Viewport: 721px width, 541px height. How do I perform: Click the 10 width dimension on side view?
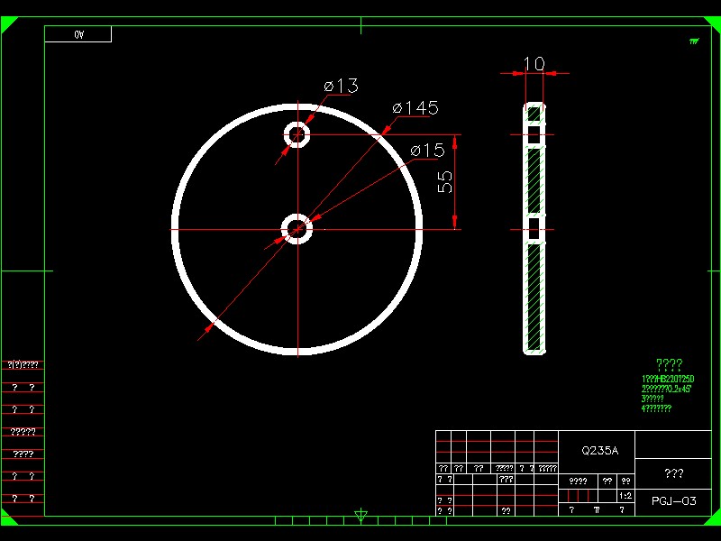click(534, 65)
